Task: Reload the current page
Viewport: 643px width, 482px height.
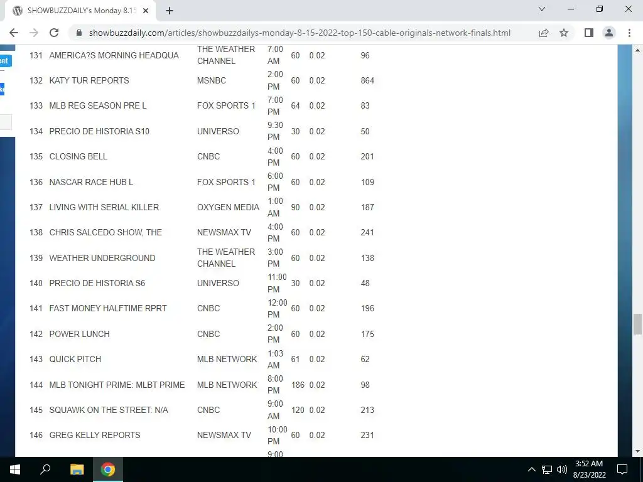Action: [x=54, y=33]
